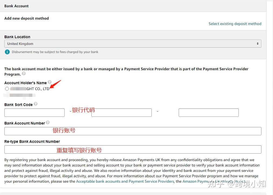Click the last Bank Sort Code box

(208, 112)
